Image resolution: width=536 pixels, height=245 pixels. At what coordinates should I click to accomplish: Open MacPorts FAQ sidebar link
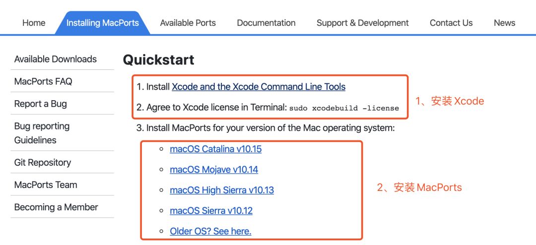pyautogui.click(x=43, y=81)
